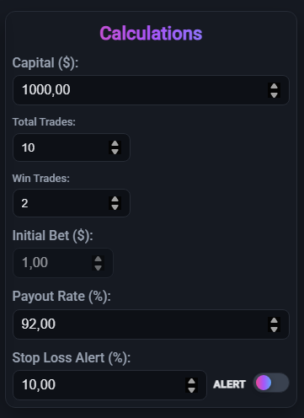This screenshot has width=304, height=418.
Task: Increment Total Trades using up arrow
Action: click(x=115, y=144)
